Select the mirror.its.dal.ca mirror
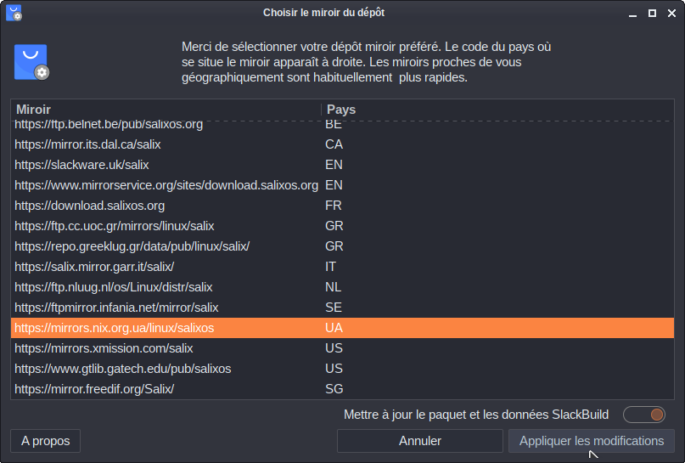This screenshot has height=463, width=685. tap(87, 144)
